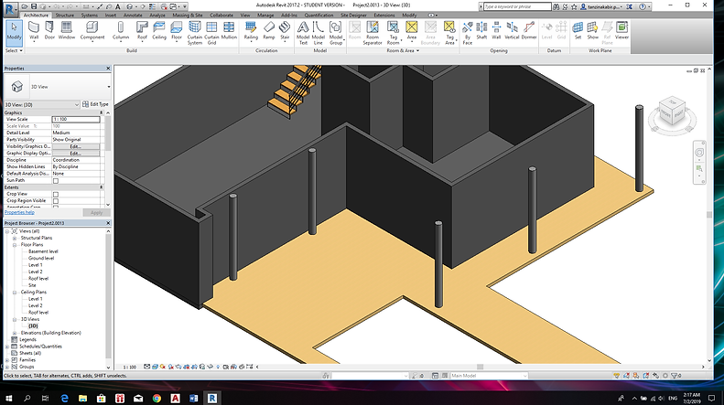Expand the Elevations (Building Elevation) node
Viewport: 724px width, 405px height.
click(15, 333)
